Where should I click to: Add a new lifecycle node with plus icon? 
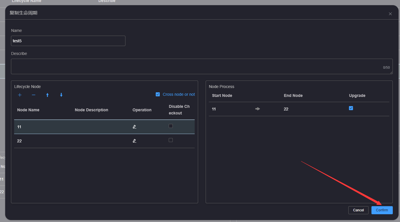click(20, 95)
